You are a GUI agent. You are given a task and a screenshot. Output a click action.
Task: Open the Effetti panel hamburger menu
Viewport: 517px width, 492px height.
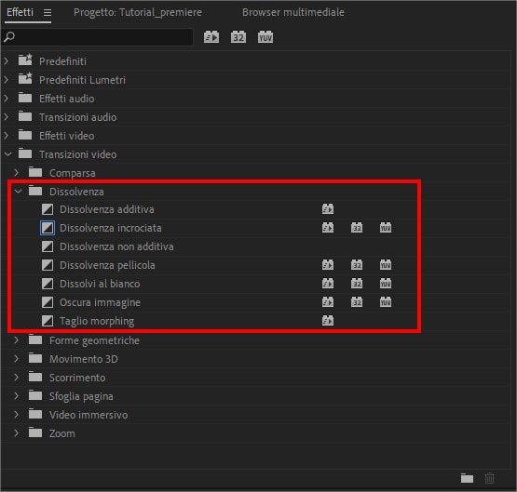pyautogui.click(x=48, y=12)
